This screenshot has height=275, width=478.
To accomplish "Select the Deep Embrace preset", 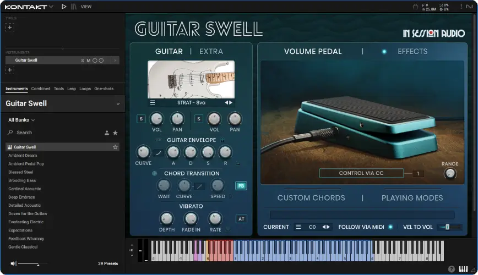I will pyautogui.click(x=21, y=197).
